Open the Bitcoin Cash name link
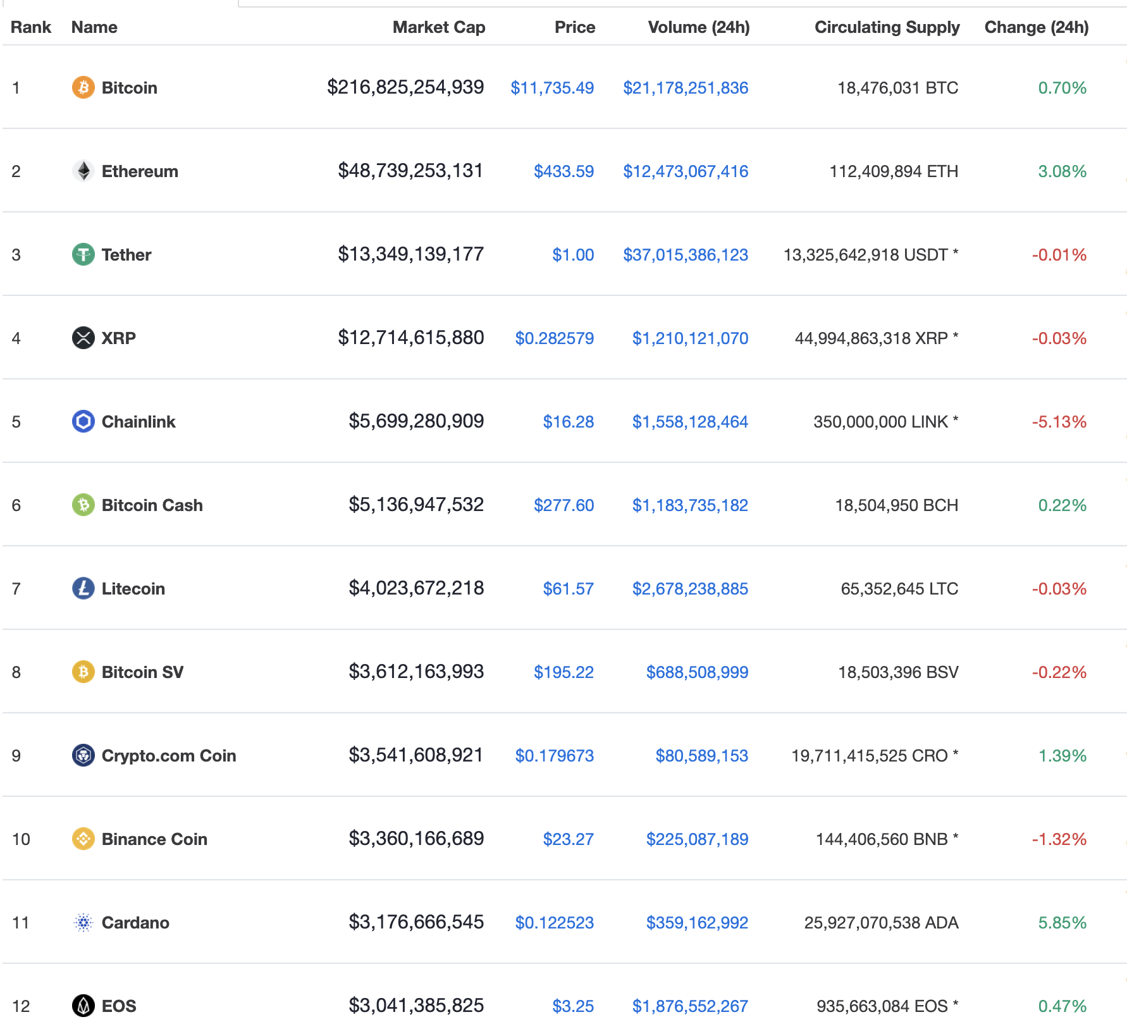 click(x=152, y=505)
